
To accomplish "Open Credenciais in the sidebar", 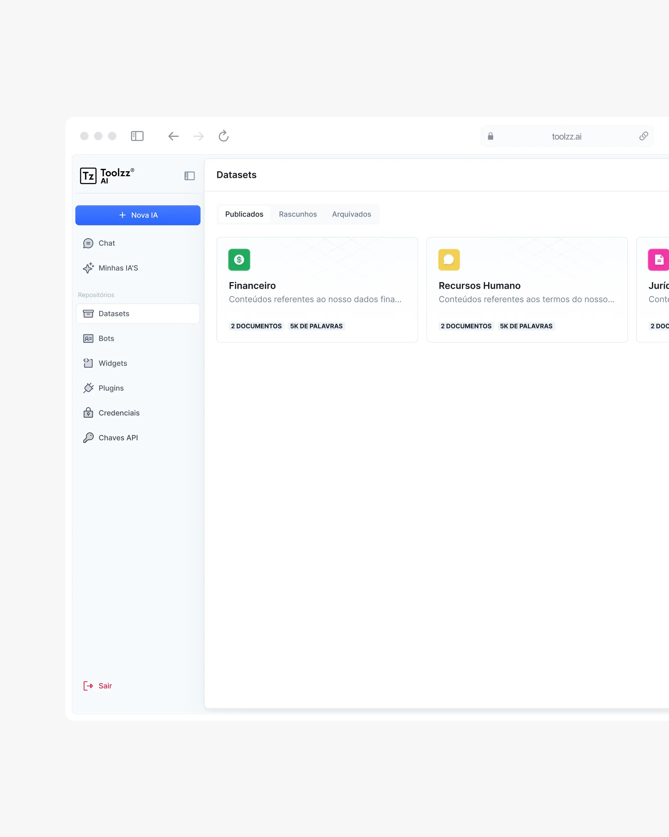I will [119, 413].
